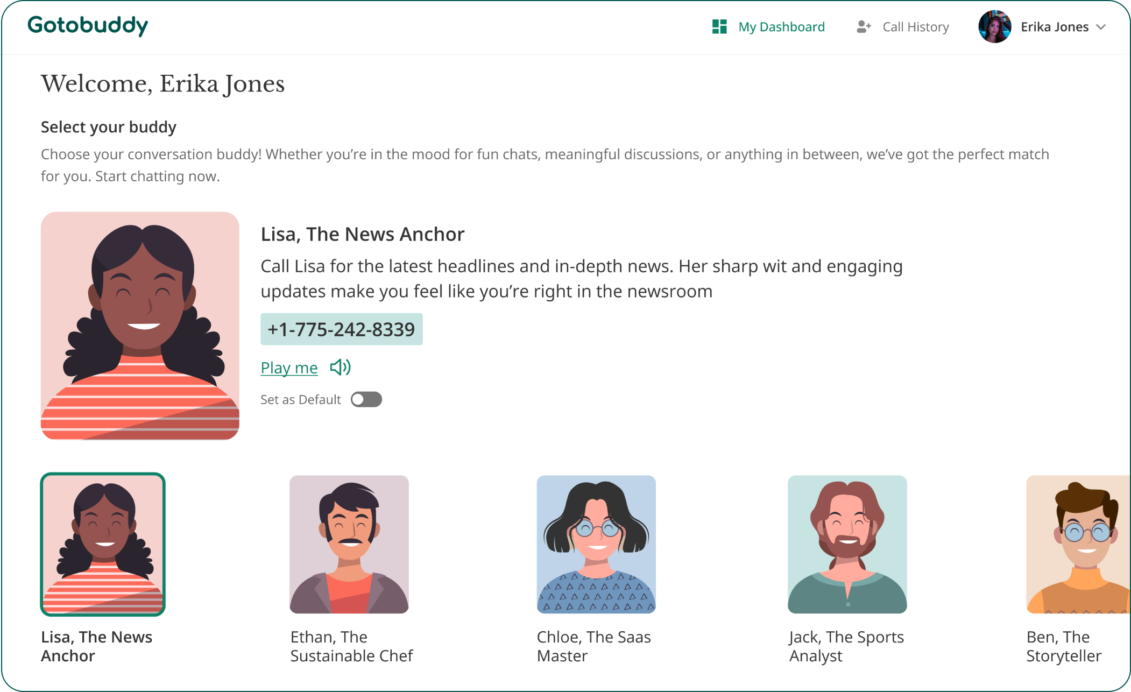Click the dashboard grid icon
Image resolution: width=1131 pixels, height=692 pixels.
tap(719, 27)
